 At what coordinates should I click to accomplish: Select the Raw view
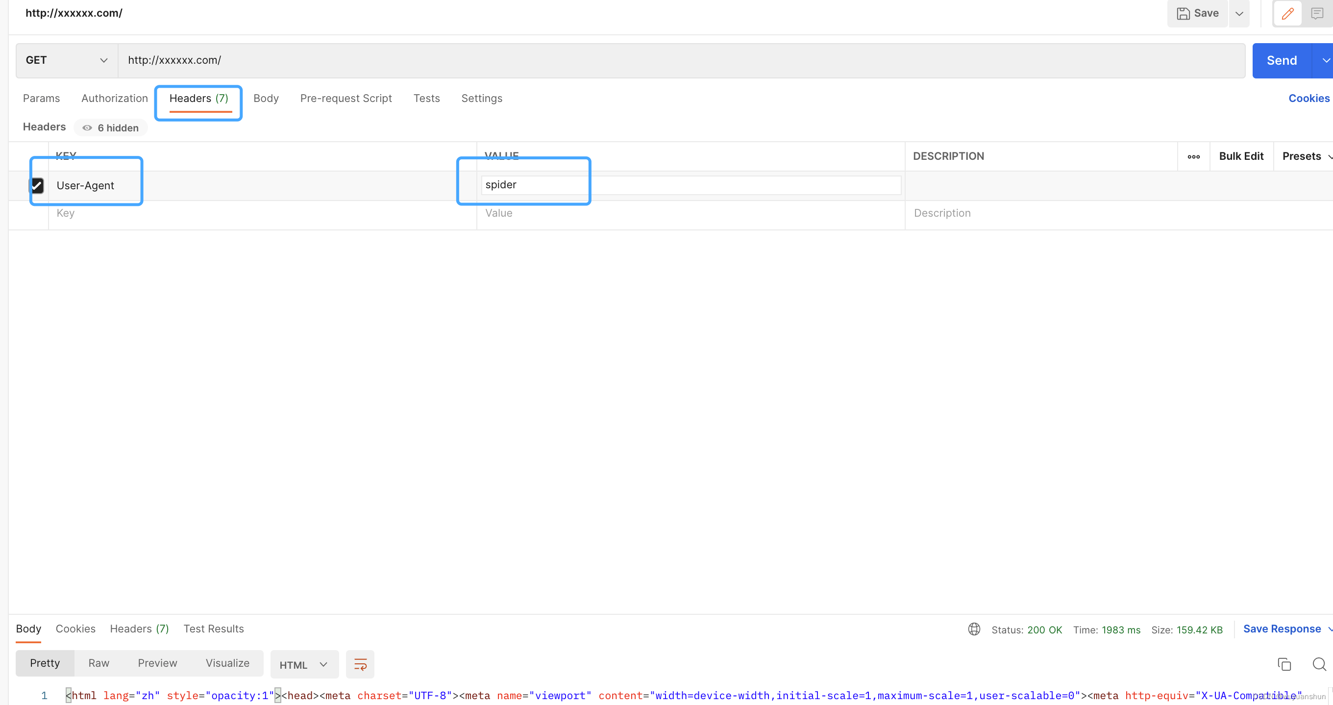pos(99,664)
